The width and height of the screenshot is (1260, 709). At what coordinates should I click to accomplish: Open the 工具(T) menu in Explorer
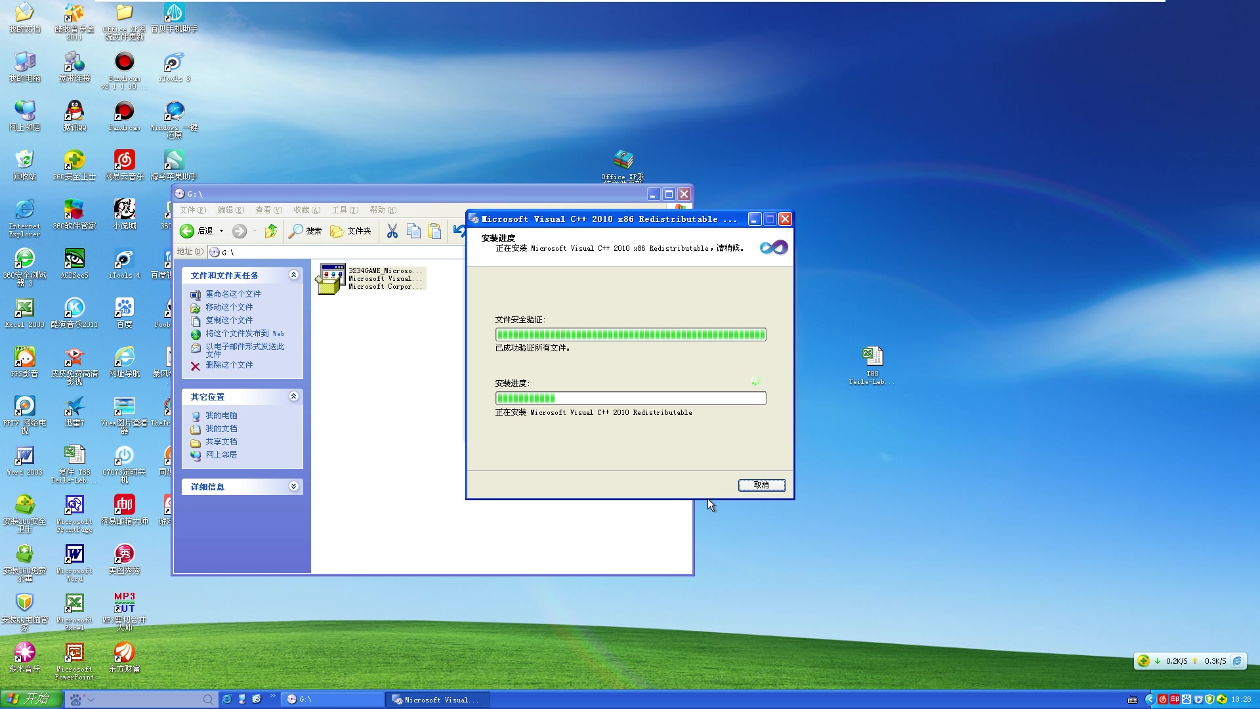[345, 210]
